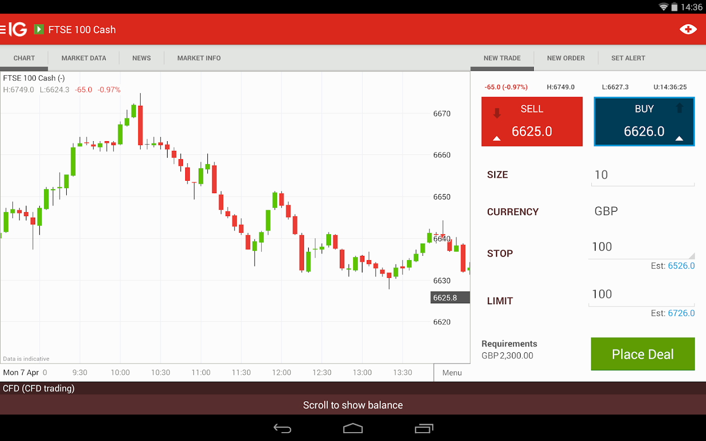Click the chart title FTSE 100 Cash (-)
Image resolution: width=706 pixels, height=441 pixels.
click(x=34, y=78)
